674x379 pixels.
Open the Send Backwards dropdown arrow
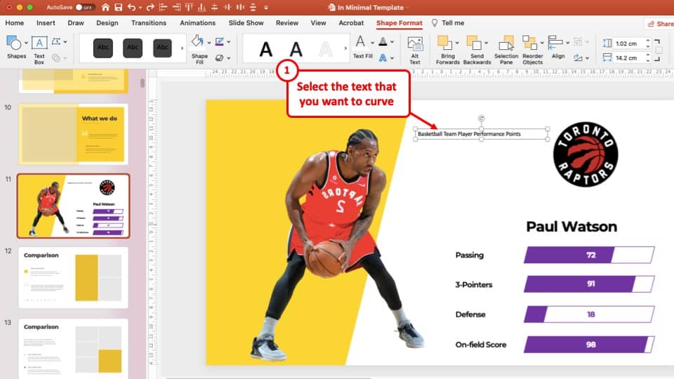click(486, 43)
